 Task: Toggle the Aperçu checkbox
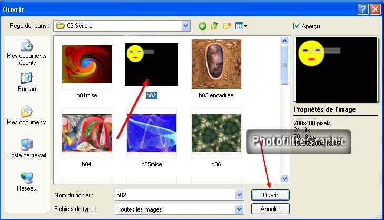tap(297, 26)
